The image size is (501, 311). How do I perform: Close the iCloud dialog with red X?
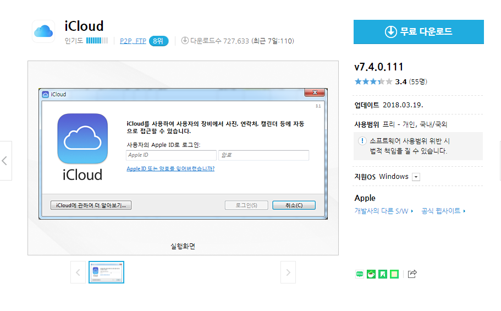(x=315, y=92)
